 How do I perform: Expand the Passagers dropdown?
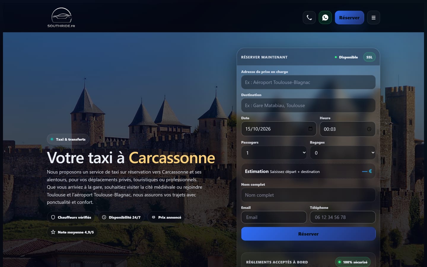pyautogui.click(x=274, y=153)
